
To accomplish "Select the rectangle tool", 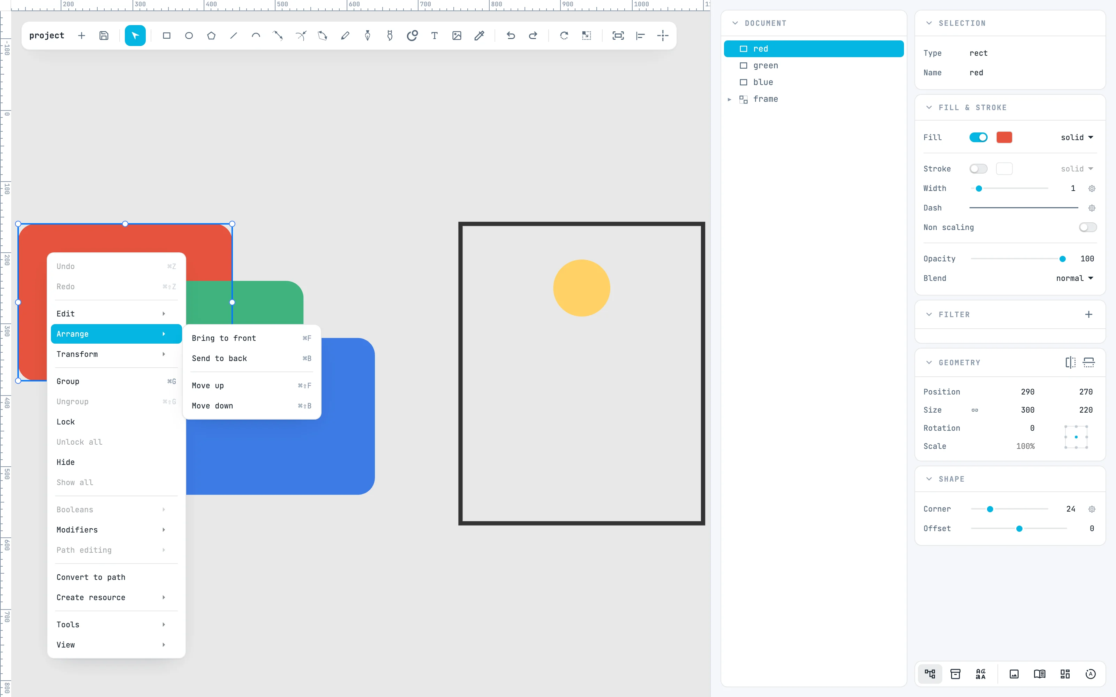I will coord(166,36).
